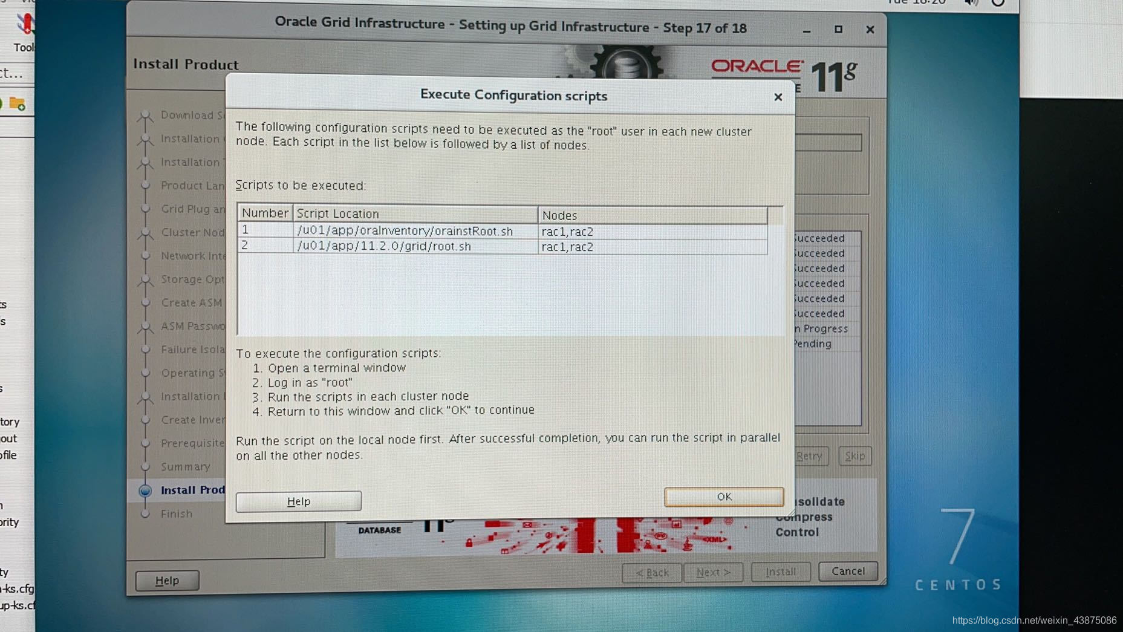Click the Next > button

[x=713, y=572]
